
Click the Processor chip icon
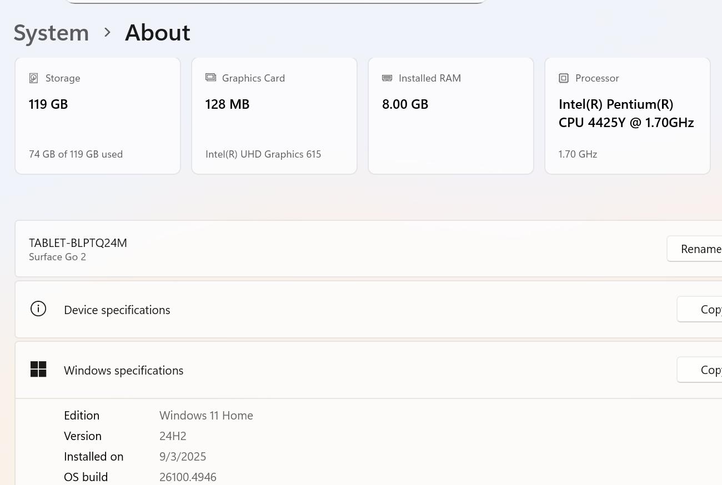pyautogui.click(x=564, y=78)
